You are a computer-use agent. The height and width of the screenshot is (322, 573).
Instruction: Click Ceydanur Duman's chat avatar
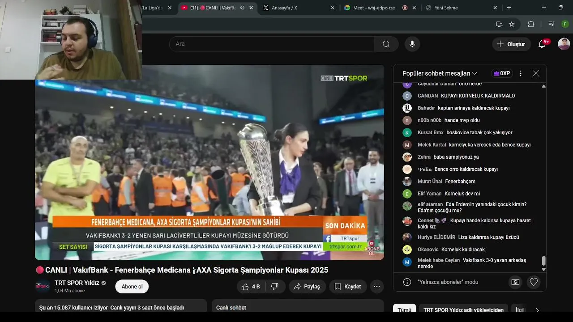point(407,84)
